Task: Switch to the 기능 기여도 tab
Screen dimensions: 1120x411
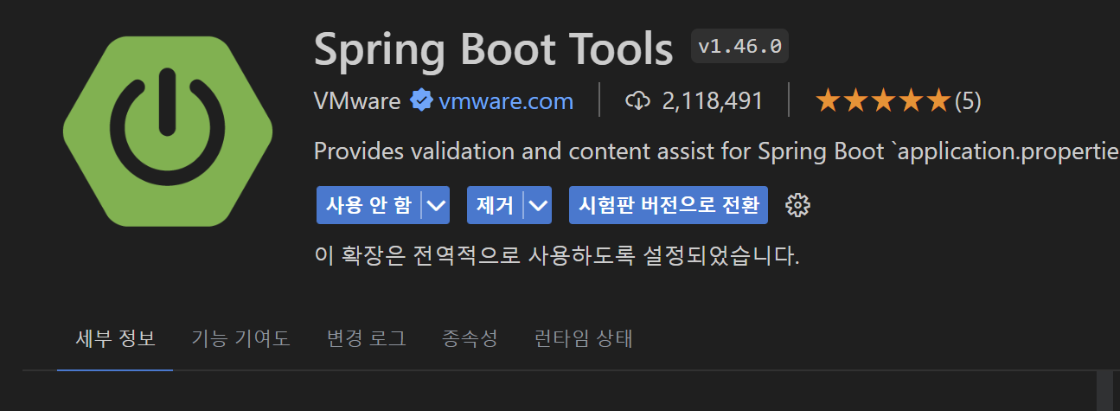Action: point(240,338)
